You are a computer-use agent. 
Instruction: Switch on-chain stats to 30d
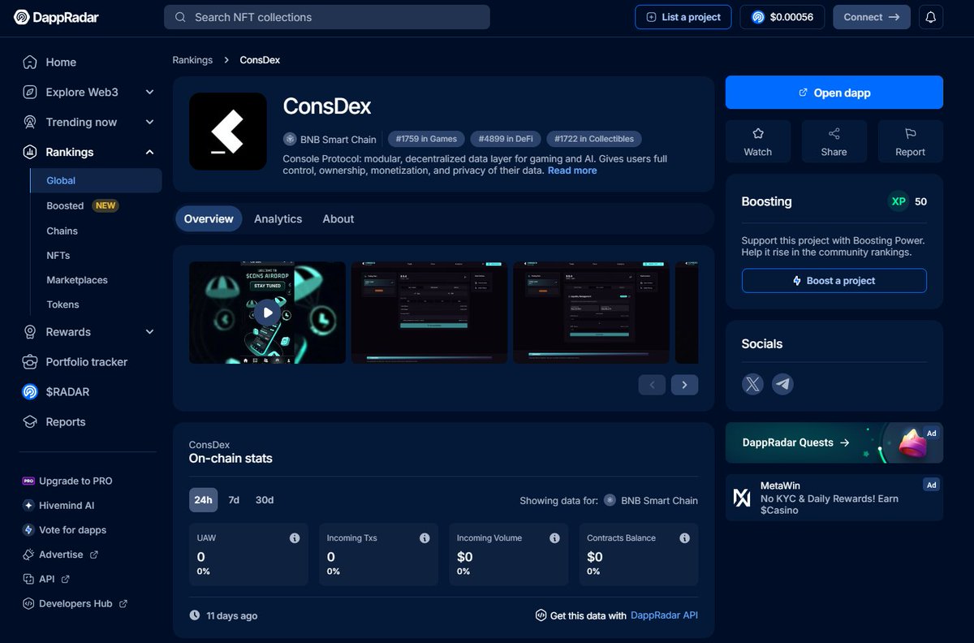point(264,500)
